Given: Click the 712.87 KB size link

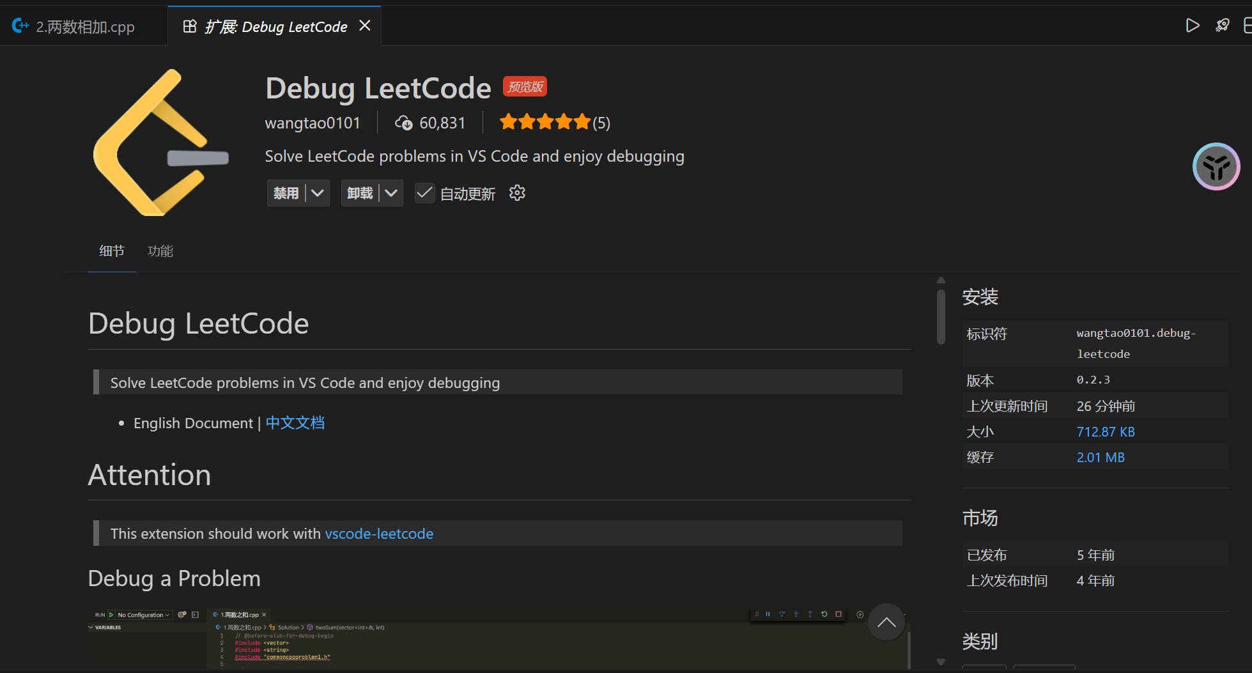Looking at the screenshot, I should (x=1106, y=431).
